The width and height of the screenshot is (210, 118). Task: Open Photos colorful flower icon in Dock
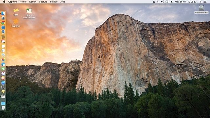point(3,60)
